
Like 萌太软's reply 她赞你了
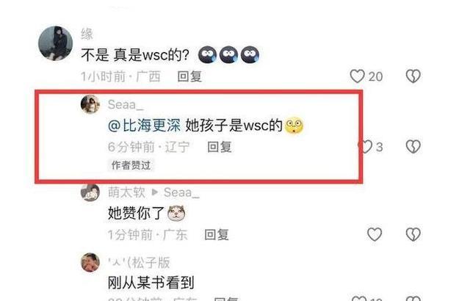(x=375, y=234)
